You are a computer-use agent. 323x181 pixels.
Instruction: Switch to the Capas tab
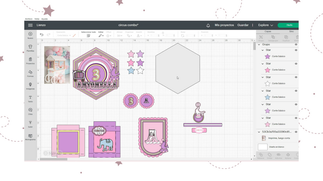coord(268,31)
